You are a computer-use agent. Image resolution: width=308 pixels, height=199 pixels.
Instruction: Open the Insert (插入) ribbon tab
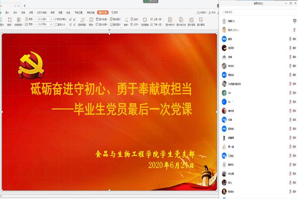coord(7,12)
